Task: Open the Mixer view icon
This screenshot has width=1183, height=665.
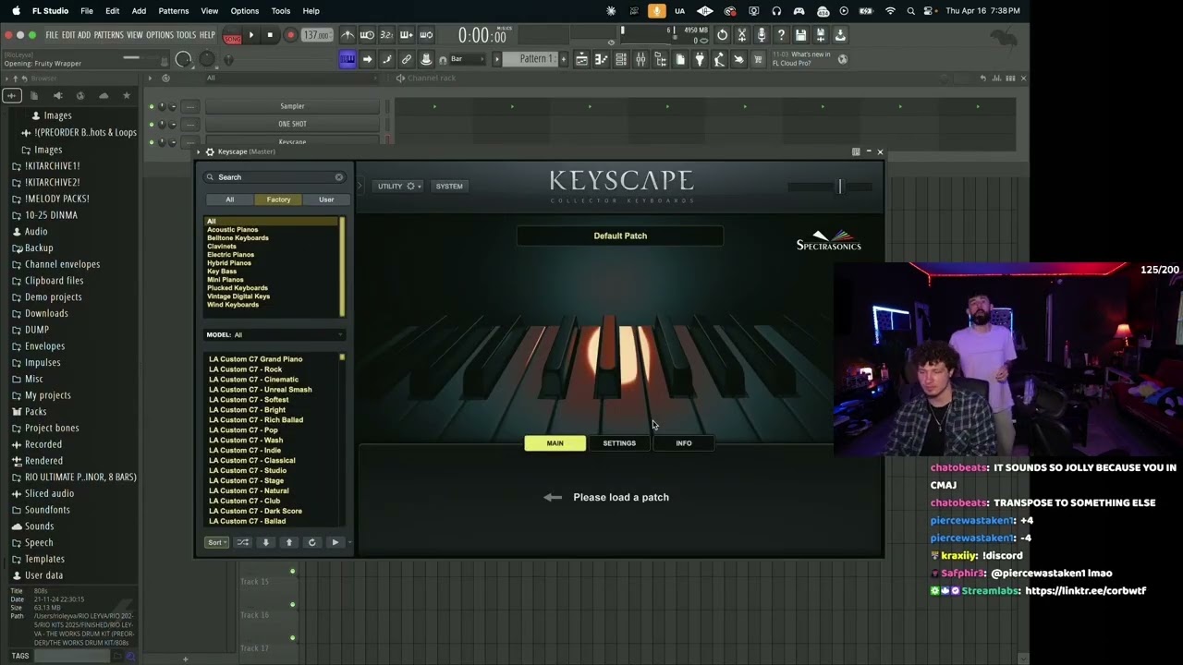Action: point(640,59)
